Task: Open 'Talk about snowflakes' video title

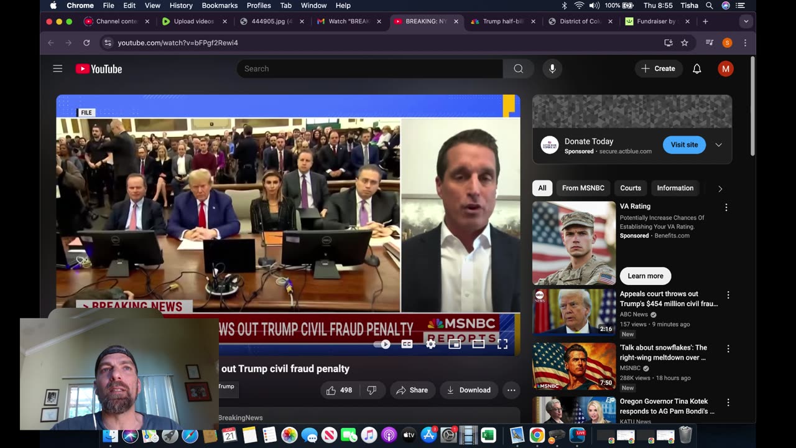Action: [x=664, y=352]
